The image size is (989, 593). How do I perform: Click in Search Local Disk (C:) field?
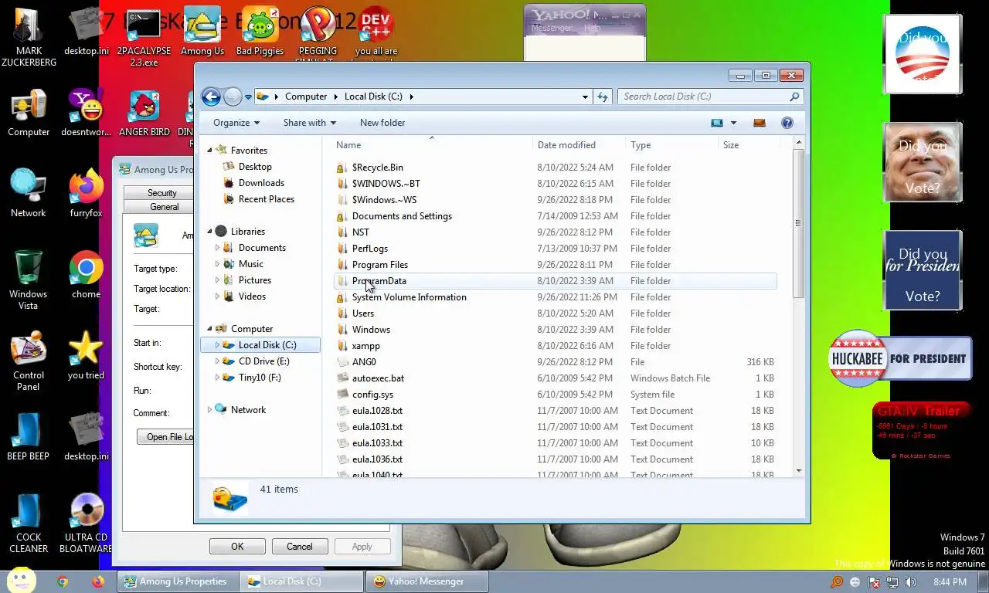coord(703,97)
